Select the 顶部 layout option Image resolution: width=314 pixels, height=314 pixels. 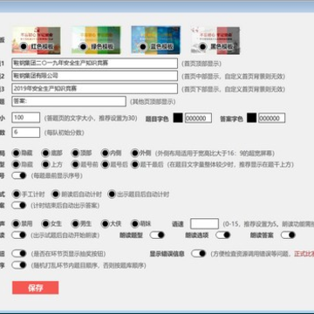point(76,153)
